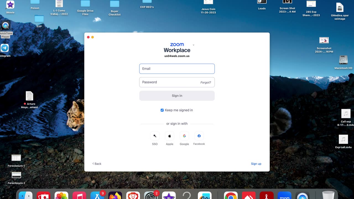
Task: Sign in with Google icon
Action: pyautogui.click(x=184, y=136)
